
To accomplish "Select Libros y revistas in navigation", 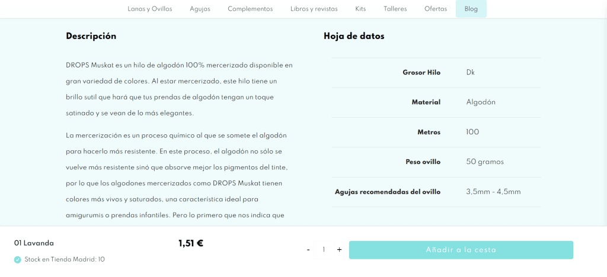I will tap(314, 9).
